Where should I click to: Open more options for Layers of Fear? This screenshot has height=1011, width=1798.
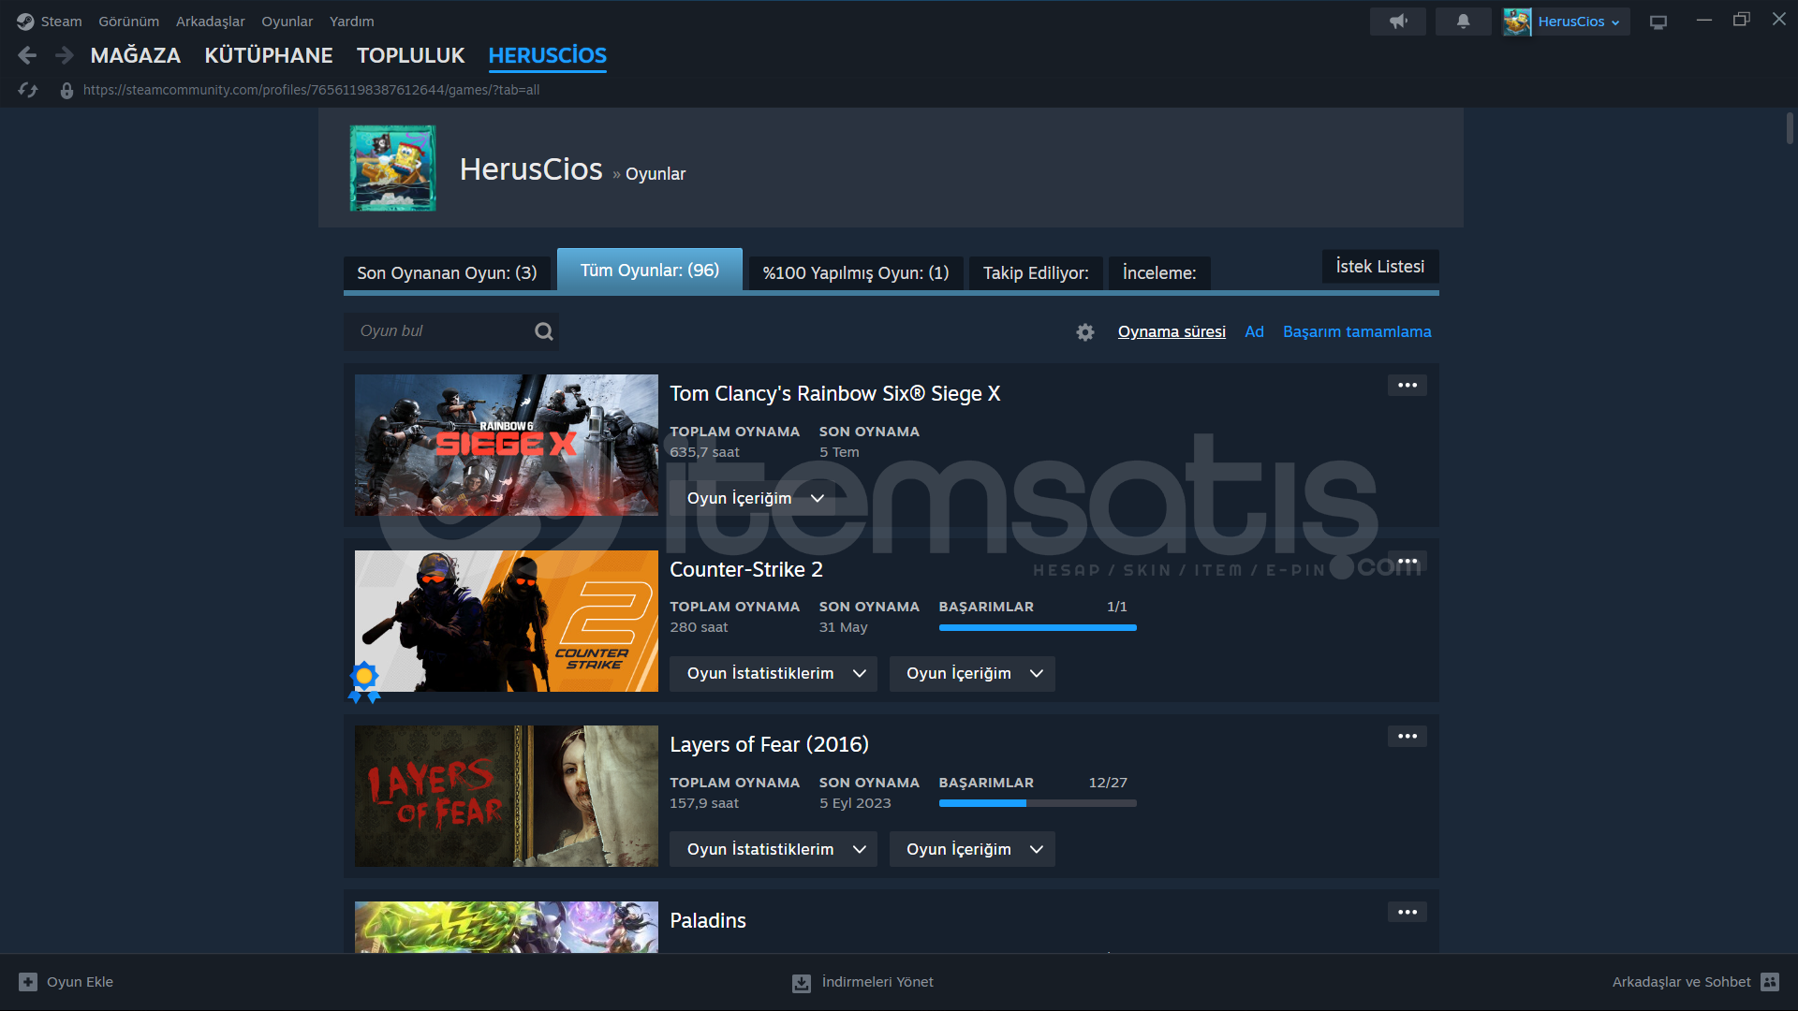(1407, 737)
